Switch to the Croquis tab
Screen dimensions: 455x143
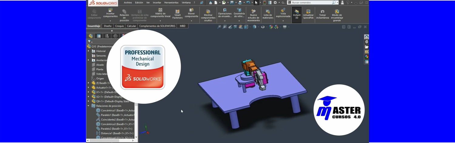pos(120,26)
